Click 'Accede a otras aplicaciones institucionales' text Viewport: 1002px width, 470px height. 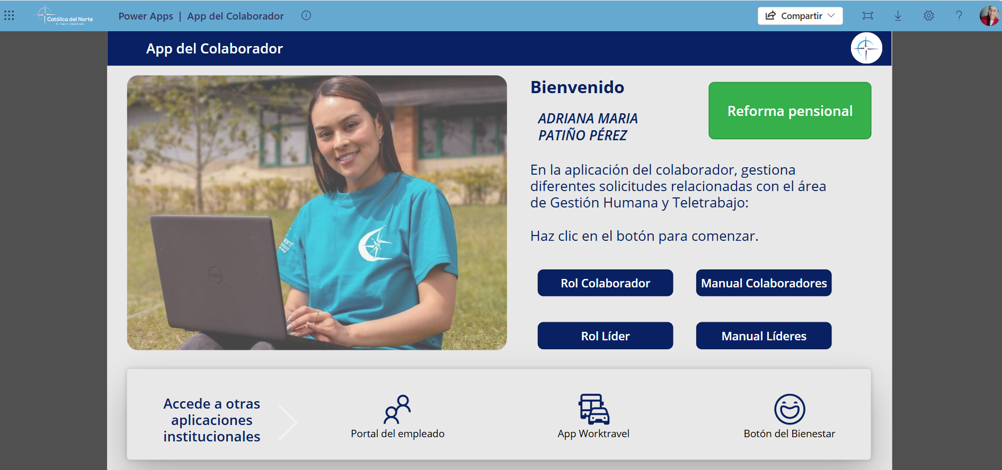211,420
